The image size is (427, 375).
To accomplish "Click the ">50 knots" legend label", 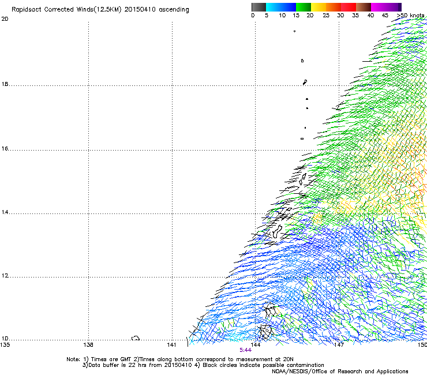I will [410, 16].
